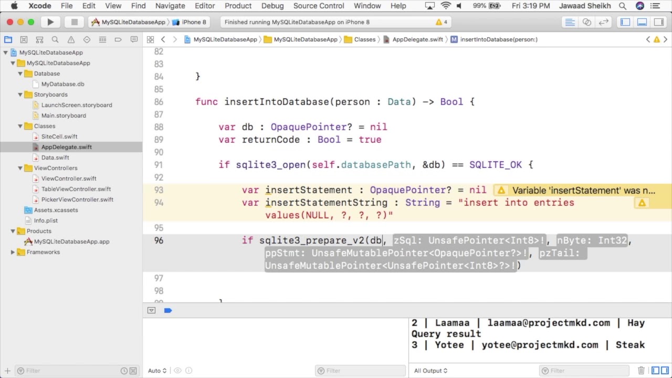Screen dimensions: 672x378
Task: Open the Breakpoint navigator
Action: 118,39
